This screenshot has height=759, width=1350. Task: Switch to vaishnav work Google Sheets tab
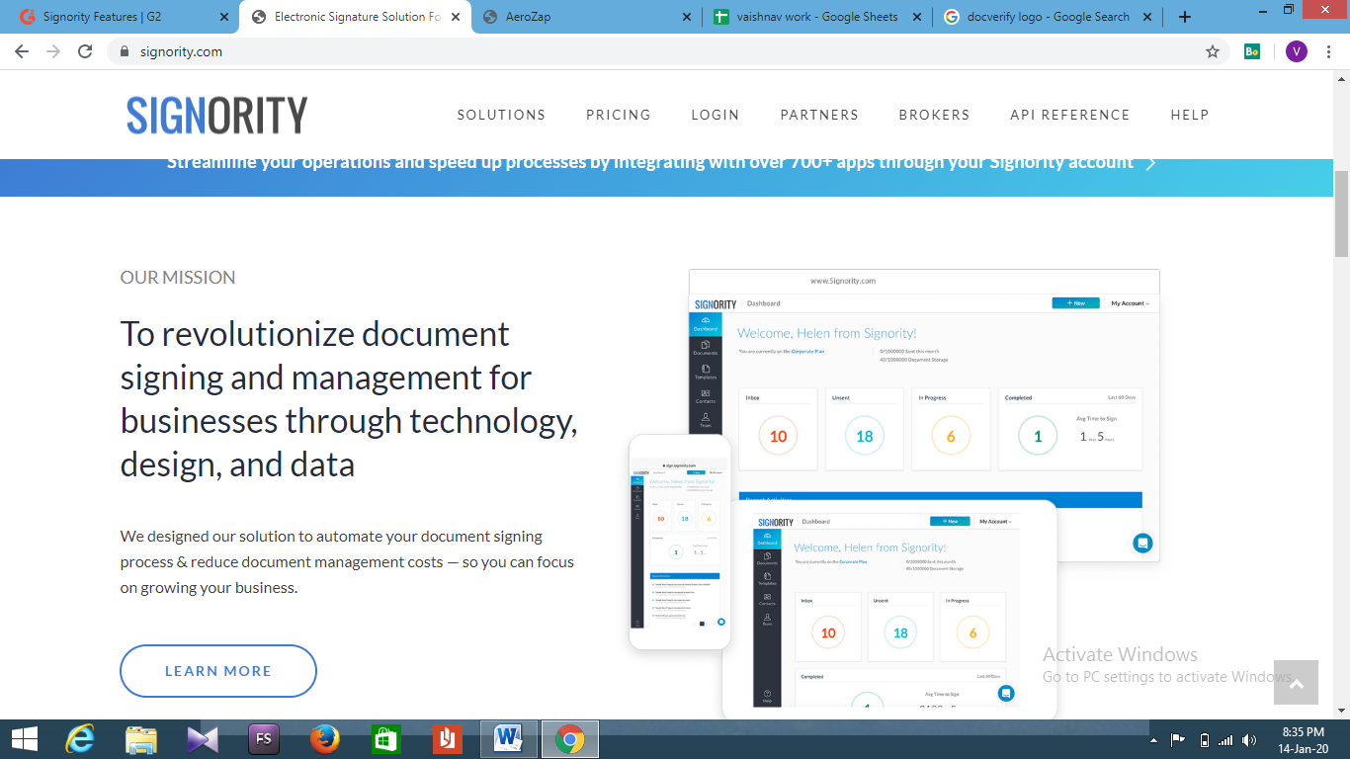tap(815, 17)
